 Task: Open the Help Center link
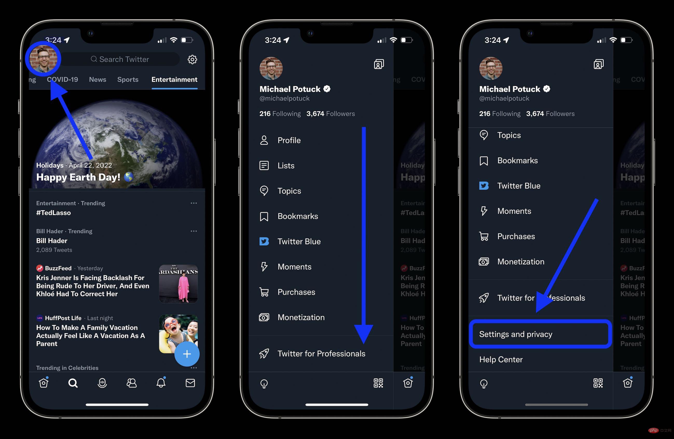pos(501,359)
